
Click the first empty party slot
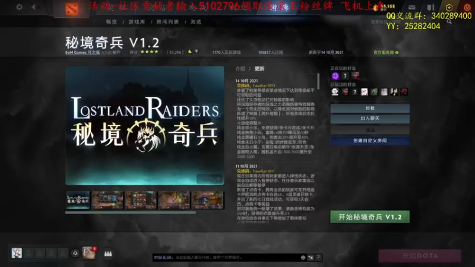point(28,253)
